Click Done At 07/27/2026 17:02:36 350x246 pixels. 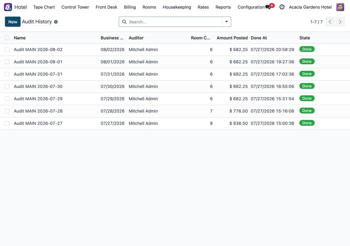[272, 74]
